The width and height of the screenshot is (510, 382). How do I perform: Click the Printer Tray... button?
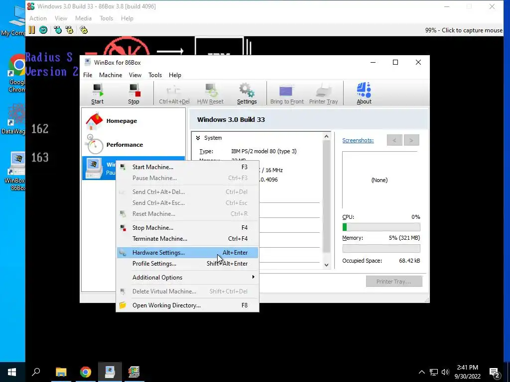pyautogui.click(x=394, y=282)
